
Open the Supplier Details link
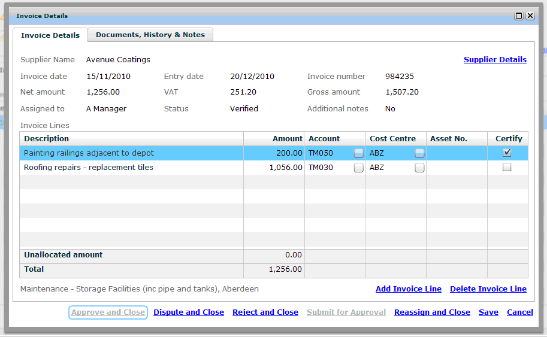[495, 60]
